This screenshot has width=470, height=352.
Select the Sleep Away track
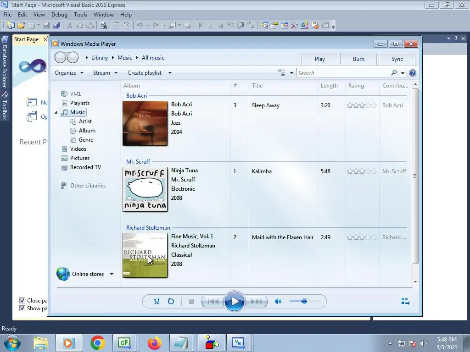tap(266, 105)
